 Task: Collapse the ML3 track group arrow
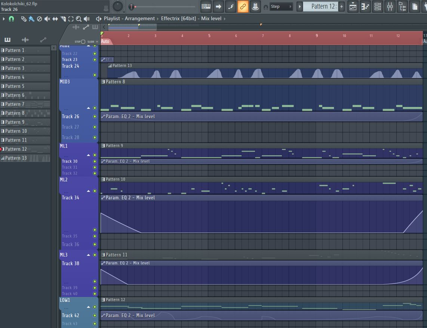tap(89, 255)
